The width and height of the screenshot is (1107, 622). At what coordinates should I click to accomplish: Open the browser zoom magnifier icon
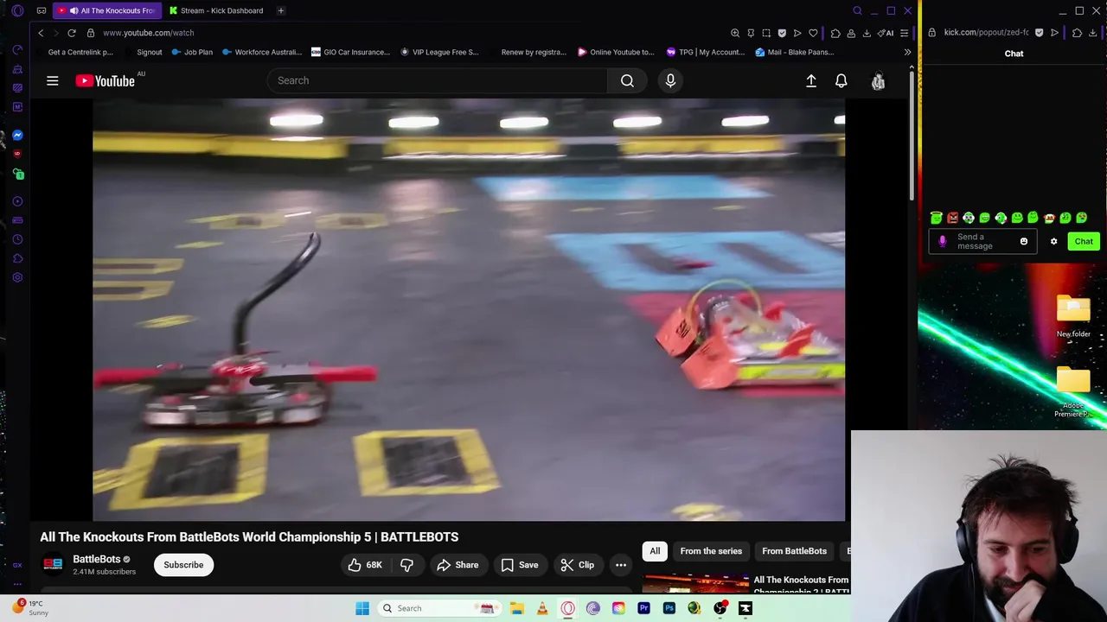click(735, 33)
